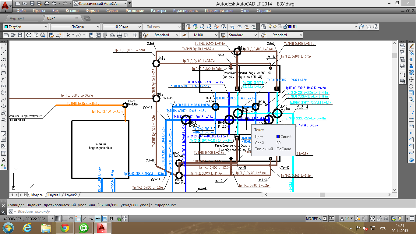Click the blue color swatch of layer B1
The height and width of the screenshot is (234, 416).
tap(290, 27)
